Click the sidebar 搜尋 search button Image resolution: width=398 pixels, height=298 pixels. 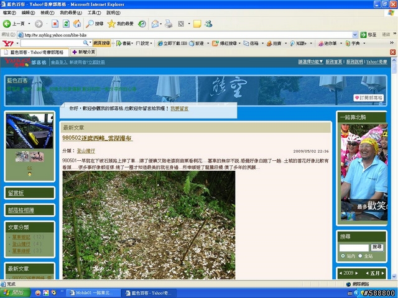pos(377,247)
